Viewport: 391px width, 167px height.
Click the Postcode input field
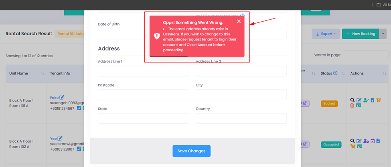[x=144, y=95]
